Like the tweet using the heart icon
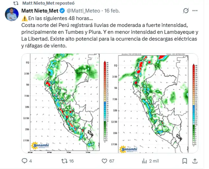Screen dimensions: 209x169 tap(104, 161)
